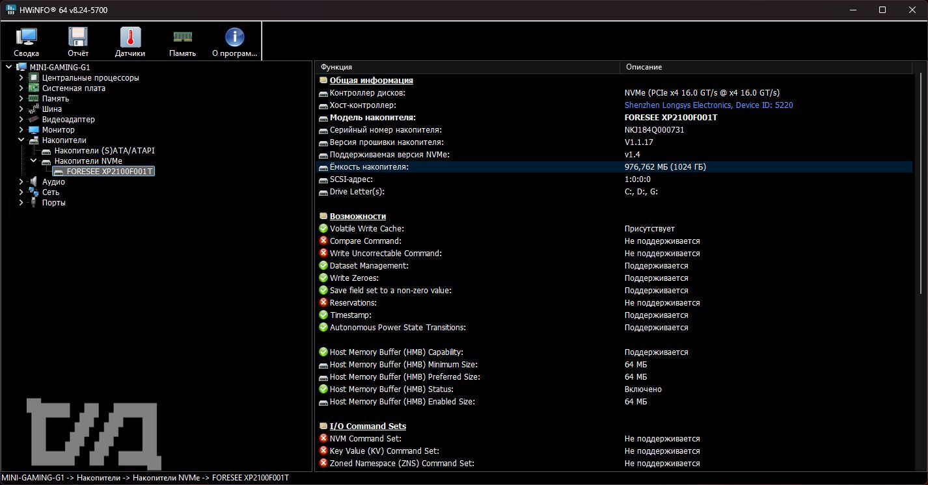This screenshot has height=485, width=928.
Task: Click the Отчёт report floppy icon
Action: (x=78, y=37)
